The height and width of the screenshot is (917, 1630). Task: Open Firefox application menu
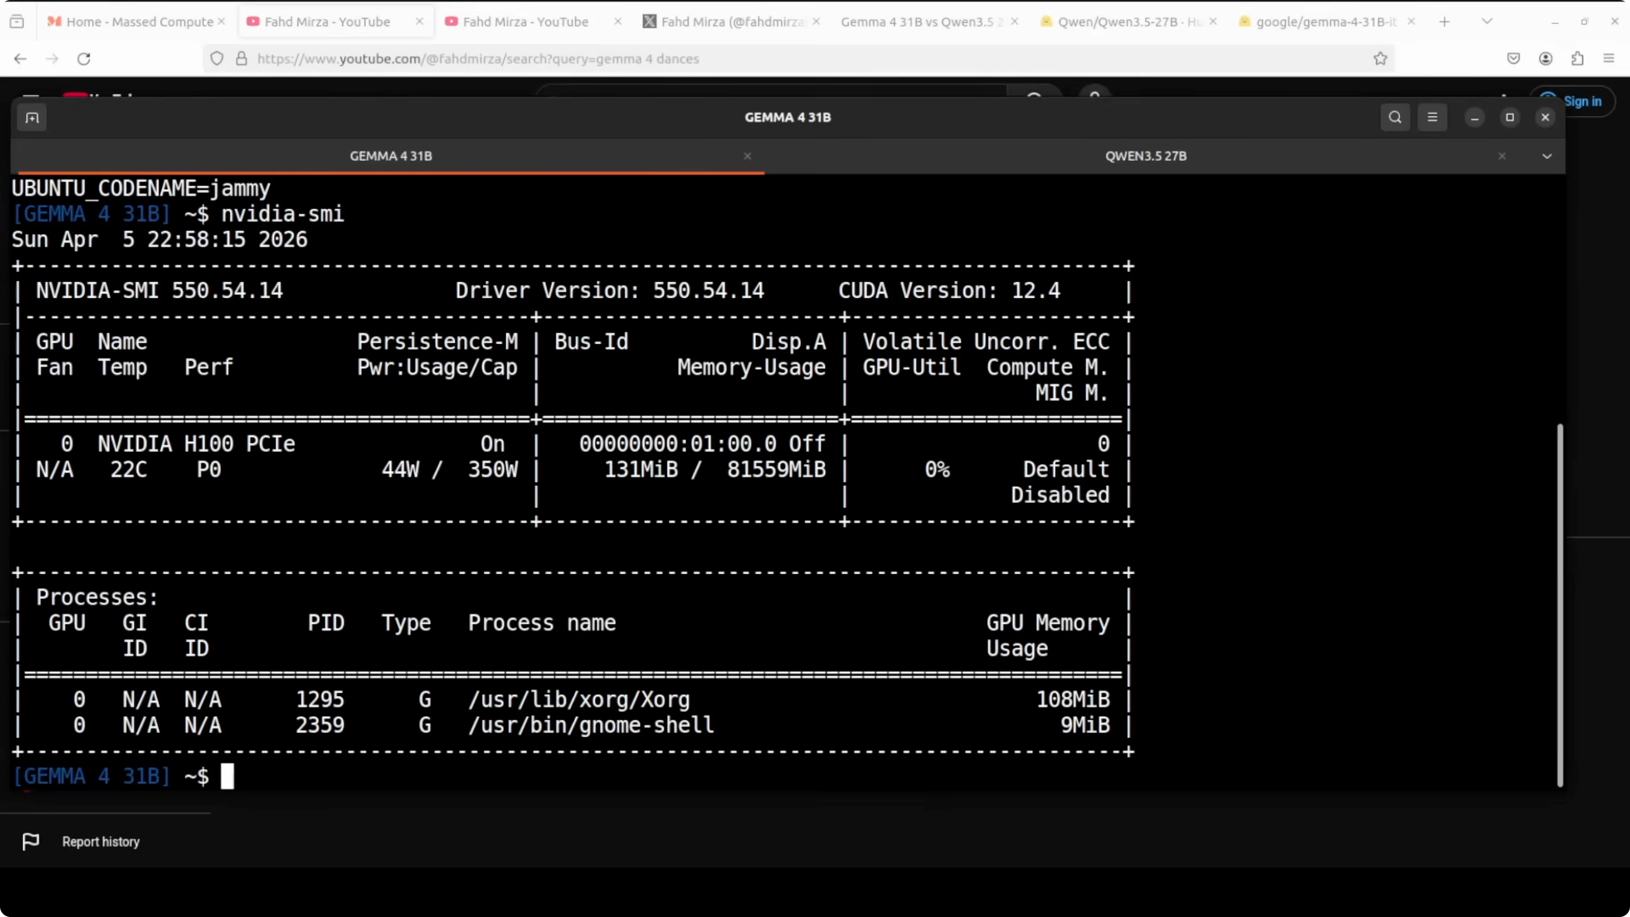click(1608, 59)
